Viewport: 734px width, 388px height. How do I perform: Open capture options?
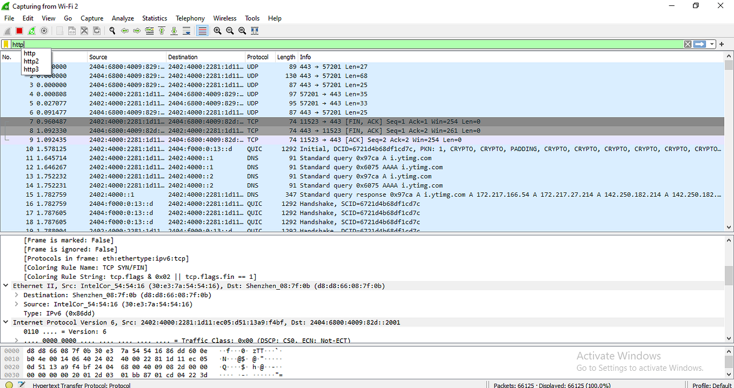[44, 31]
